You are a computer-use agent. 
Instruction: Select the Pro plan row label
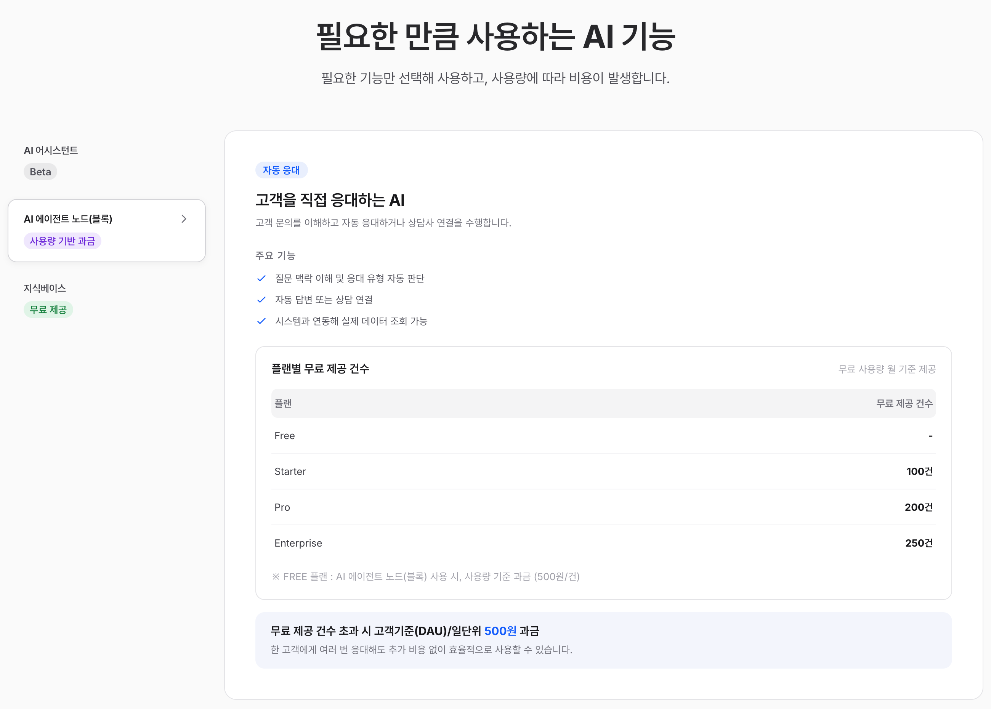click(282, 507)
